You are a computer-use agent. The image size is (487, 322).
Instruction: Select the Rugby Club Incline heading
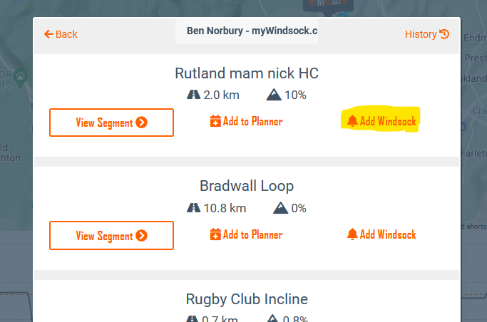point(247,299)
